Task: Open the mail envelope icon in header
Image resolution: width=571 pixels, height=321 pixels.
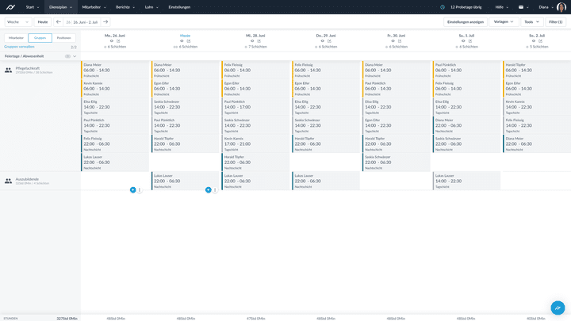Action: pyautogui.click(x=521, y=6)
